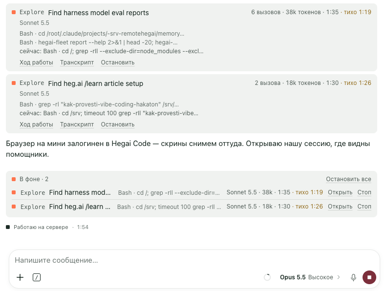Click Sonnet 5.5 label under harness eval title
Screen dimensions: 386x291
click(35, 23)
